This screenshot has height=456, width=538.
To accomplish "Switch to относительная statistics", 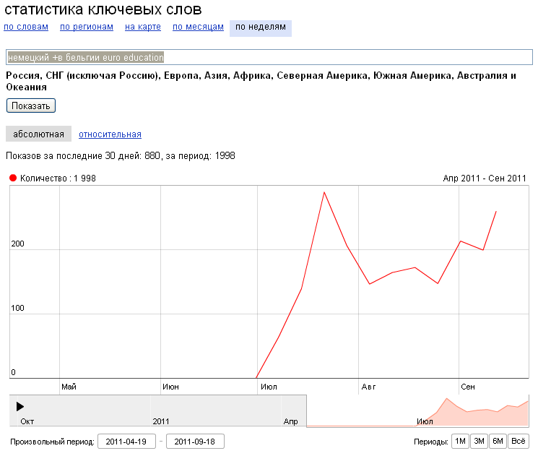I will (x=110, y=134).
